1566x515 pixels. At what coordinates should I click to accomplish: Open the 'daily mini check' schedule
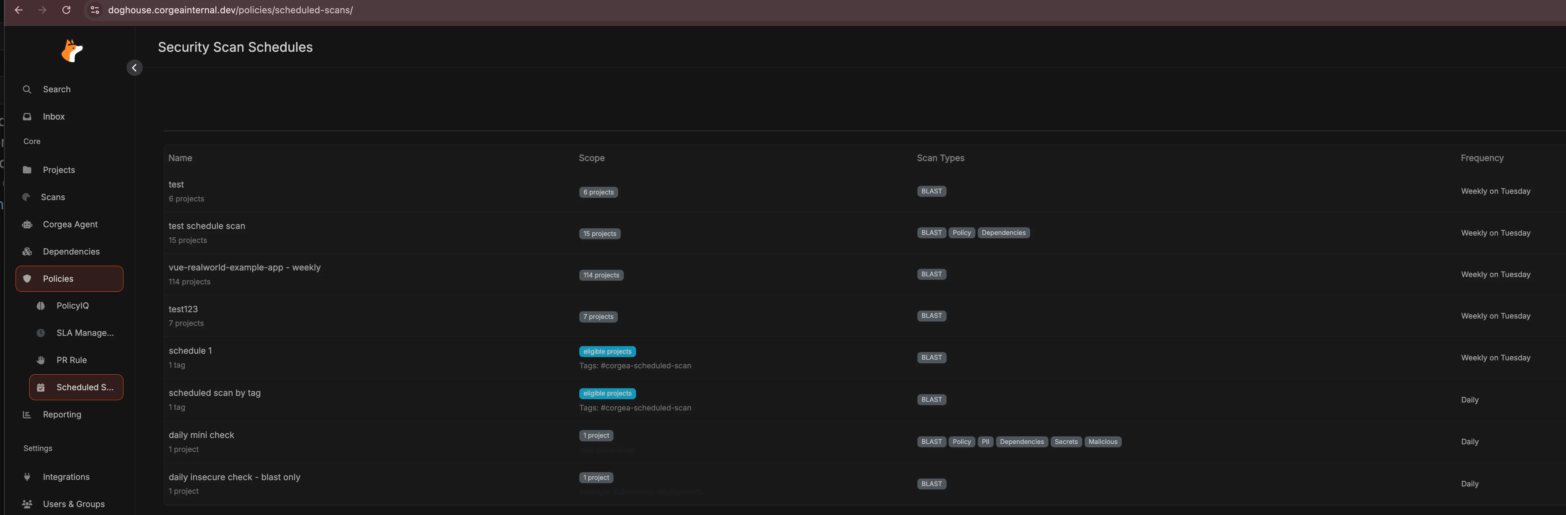tap(201, 435)
